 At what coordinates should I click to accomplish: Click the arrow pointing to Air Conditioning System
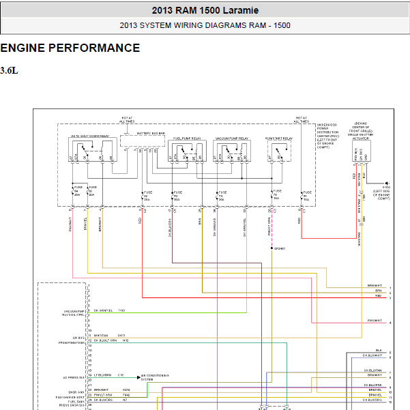(x=138, y=377)
